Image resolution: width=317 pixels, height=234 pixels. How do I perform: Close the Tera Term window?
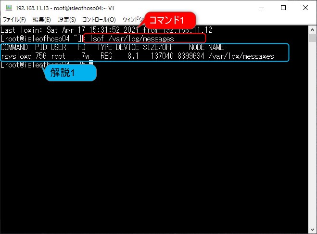pyautogui.click(x=305, y=8)
